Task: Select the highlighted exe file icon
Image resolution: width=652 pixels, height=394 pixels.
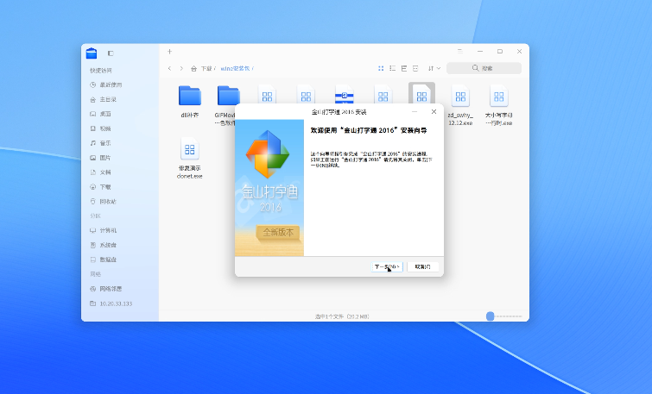Action: (x=421, y=93)
